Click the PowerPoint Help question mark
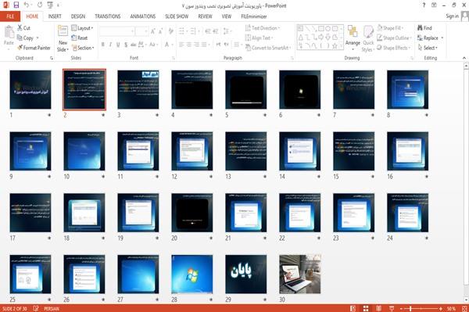The width and height of the screenshot is (469, 312). tap(424, 5)
